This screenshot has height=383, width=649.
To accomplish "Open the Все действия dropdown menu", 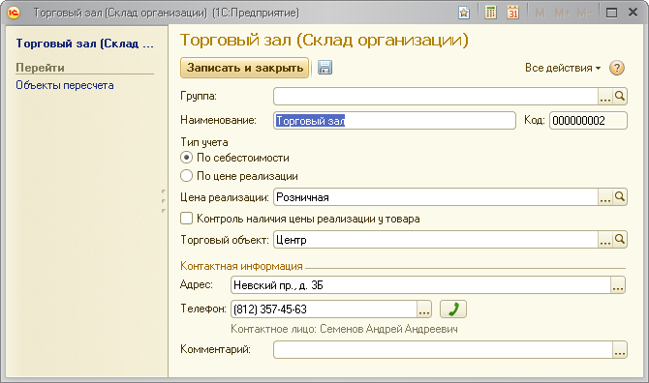I will pos(563,68).
